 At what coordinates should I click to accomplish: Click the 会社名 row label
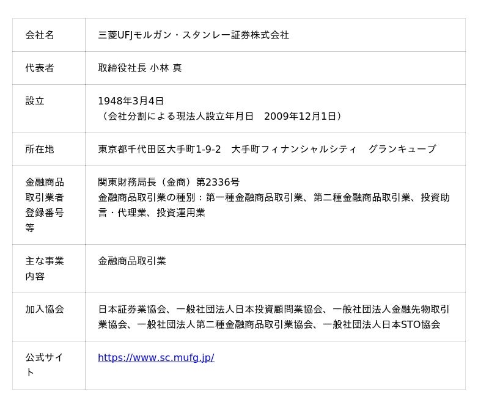pos(40,35)
